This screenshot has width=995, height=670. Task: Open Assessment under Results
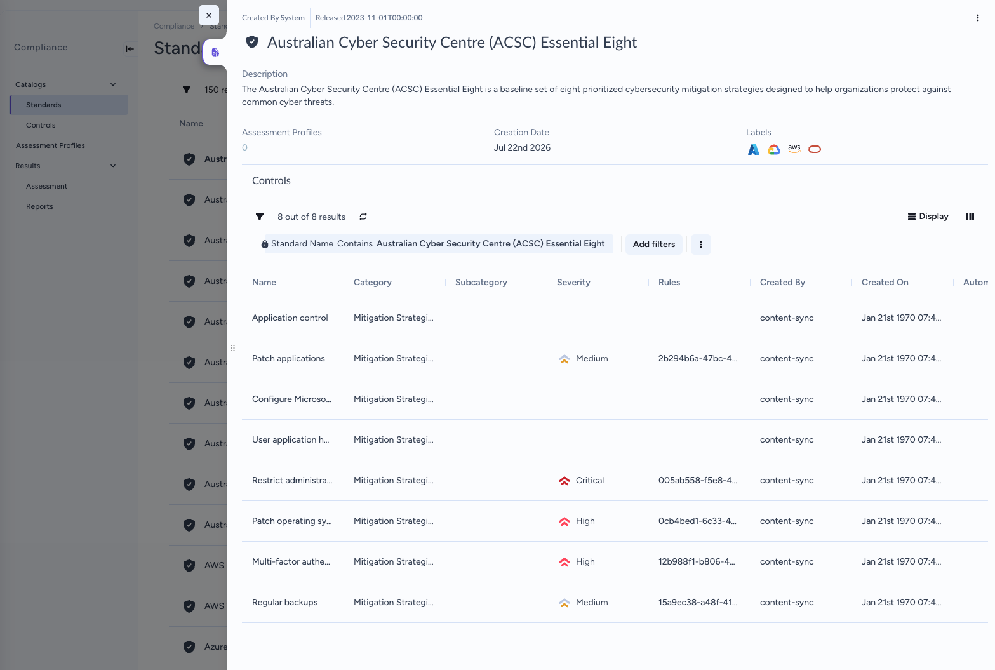click(46, 186)
